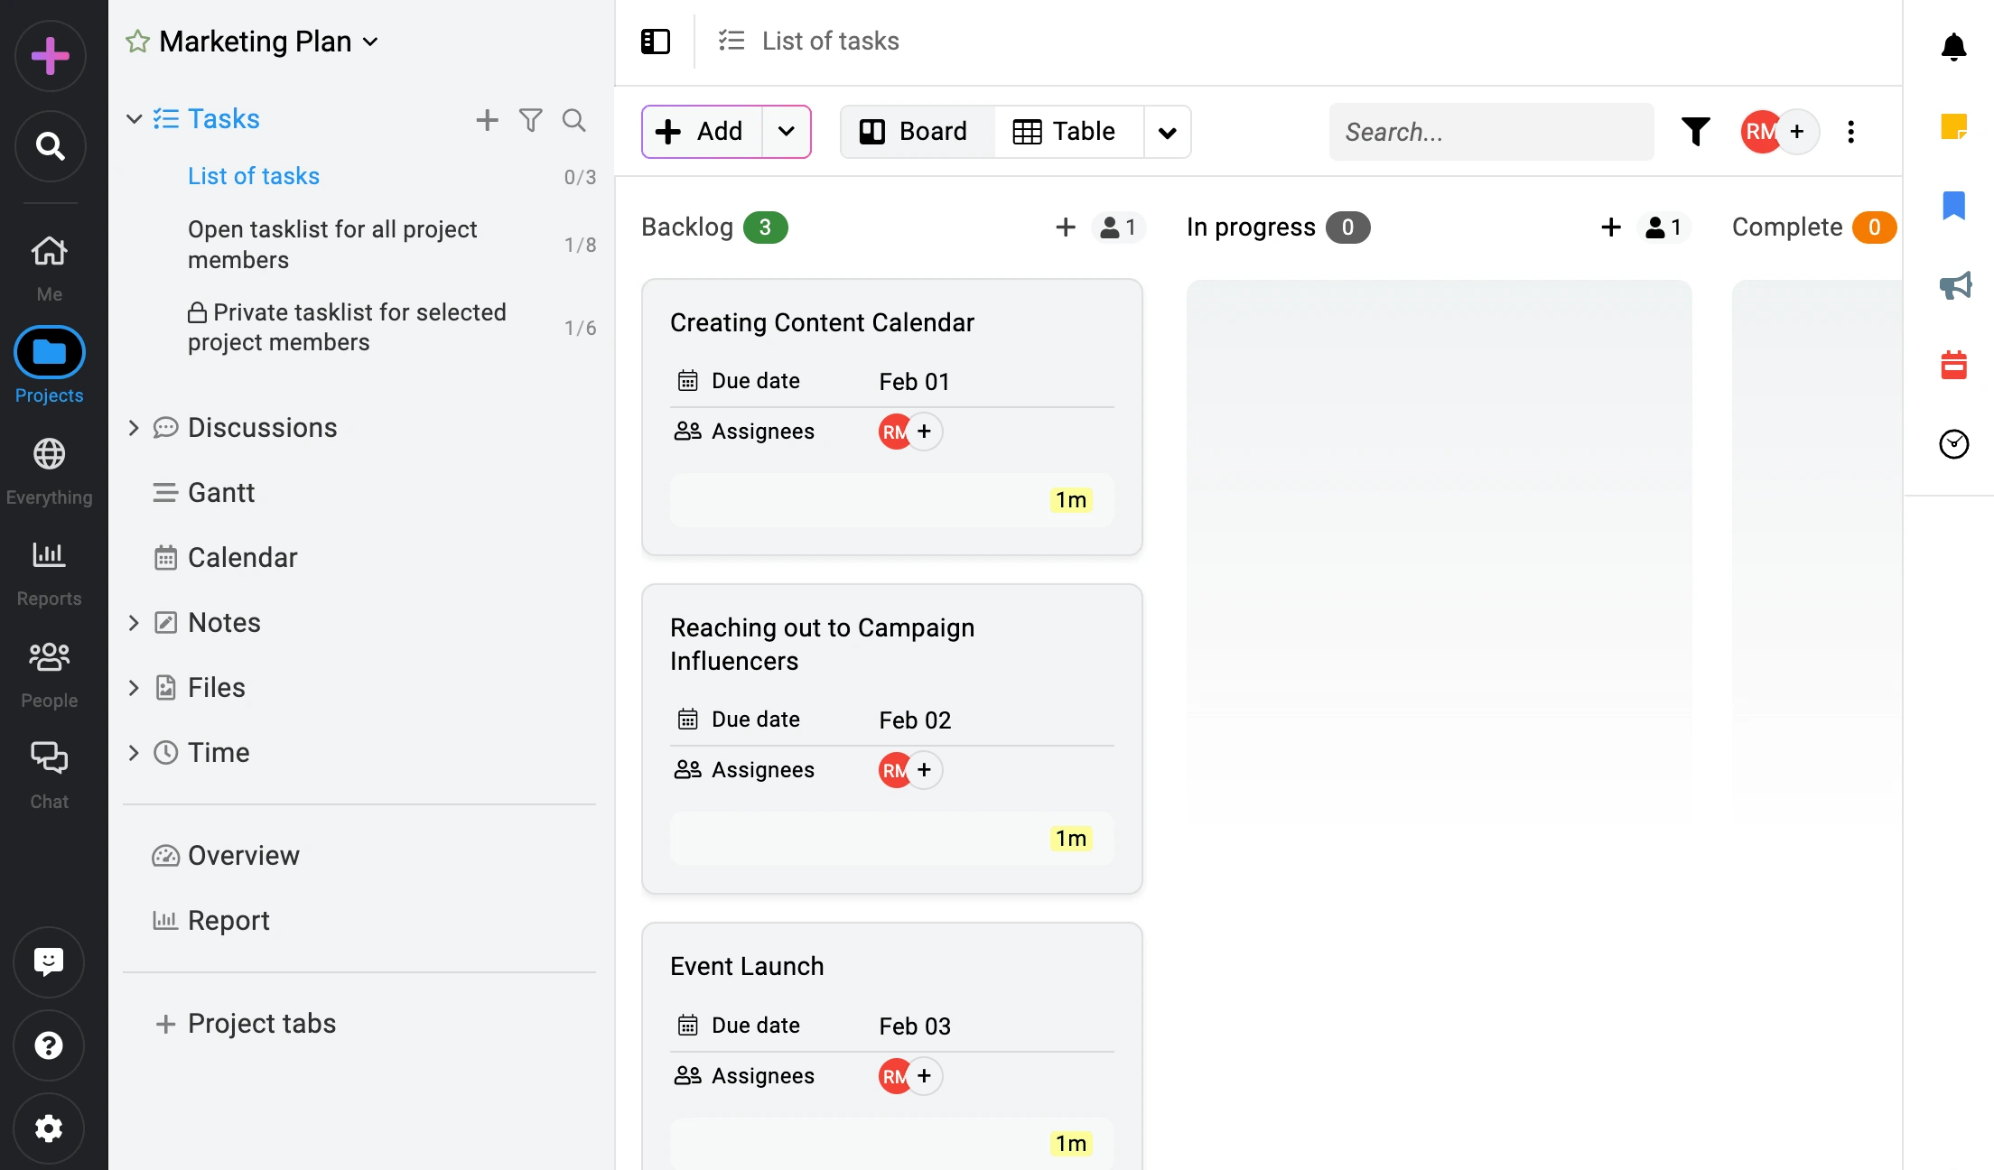The height and width of the screenshot is (1170, 1994).
Task: Open Marketing Plan project dropdown
Action: [370, 42]
